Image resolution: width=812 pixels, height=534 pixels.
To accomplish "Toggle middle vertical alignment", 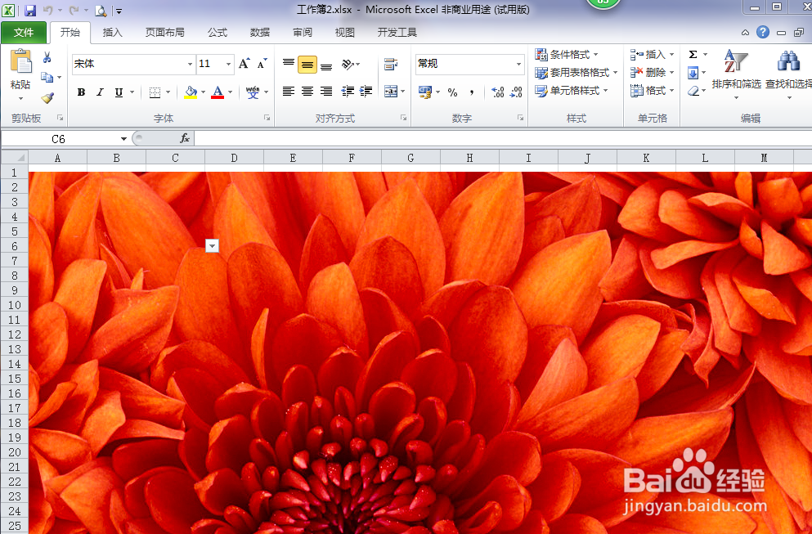I will click(x=307, y=65).
